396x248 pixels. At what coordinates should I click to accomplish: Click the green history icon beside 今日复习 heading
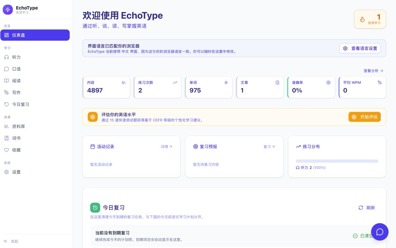(x=95, y=207)
